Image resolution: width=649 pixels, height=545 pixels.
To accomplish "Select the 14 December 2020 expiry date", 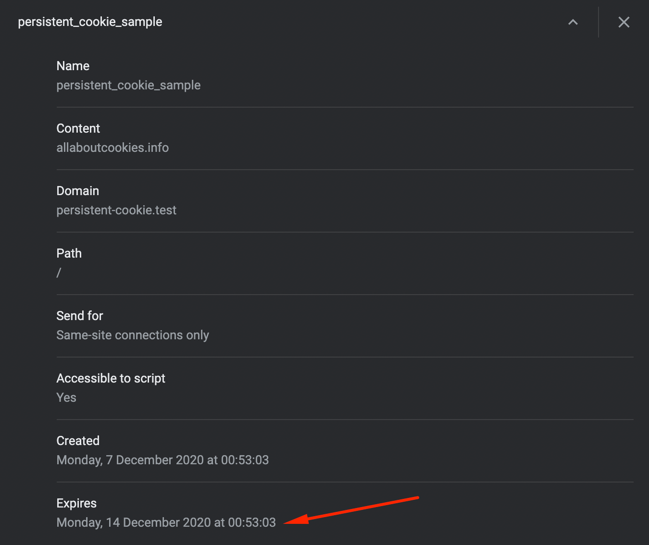I will (166, 522).
